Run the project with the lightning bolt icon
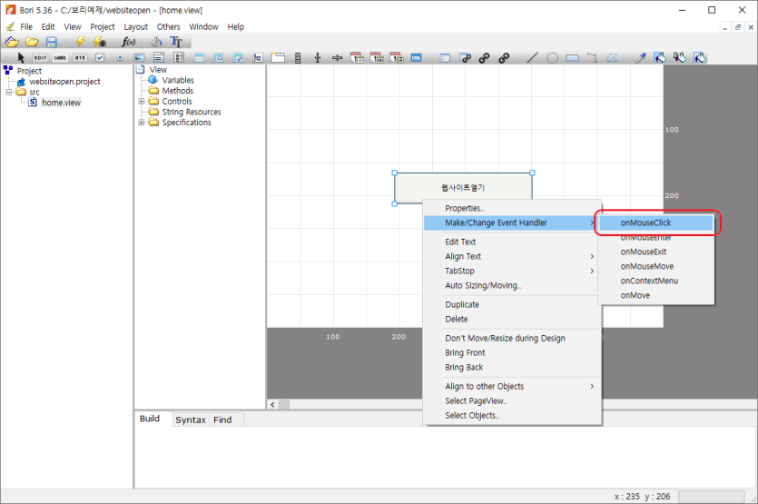This screenshot has width=758, height=504. (x=80, y=42)
